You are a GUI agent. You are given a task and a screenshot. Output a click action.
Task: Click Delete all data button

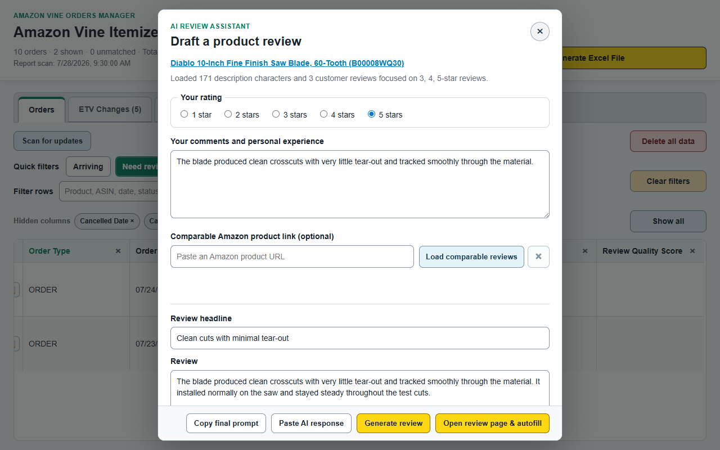(668, 141)
